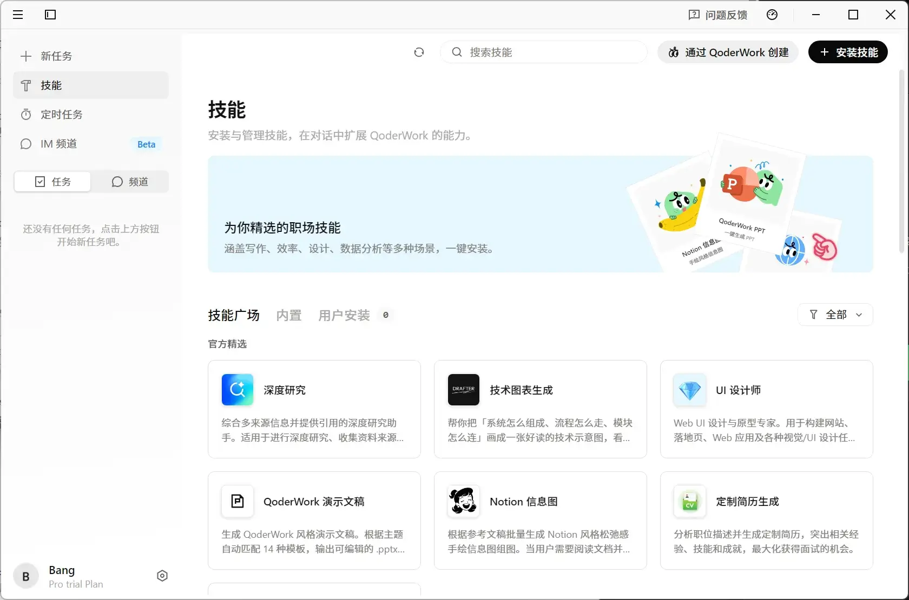Viewport: 909px width, 600px height.
Task: Select the 用户安装 tab
Action: tap(344, 315)
